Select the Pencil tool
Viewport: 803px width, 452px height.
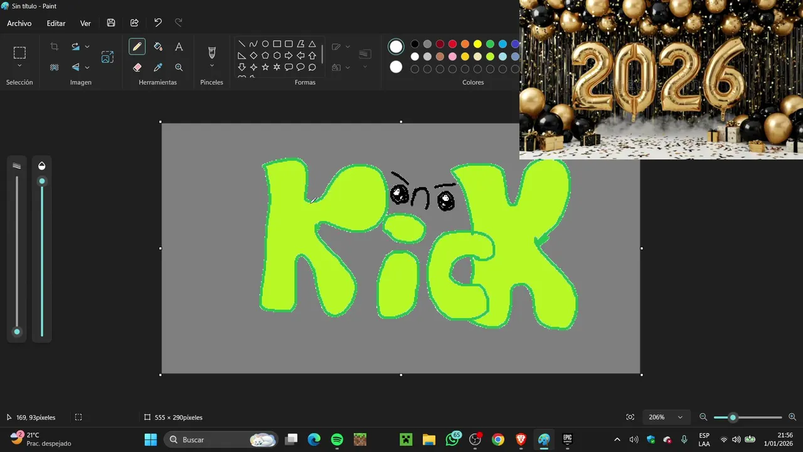[137, 46]
